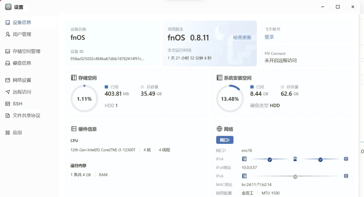Screen dimensions: 364x197
Task: Click the 网络 globe header icon
Action: click(x=219, y=129)
